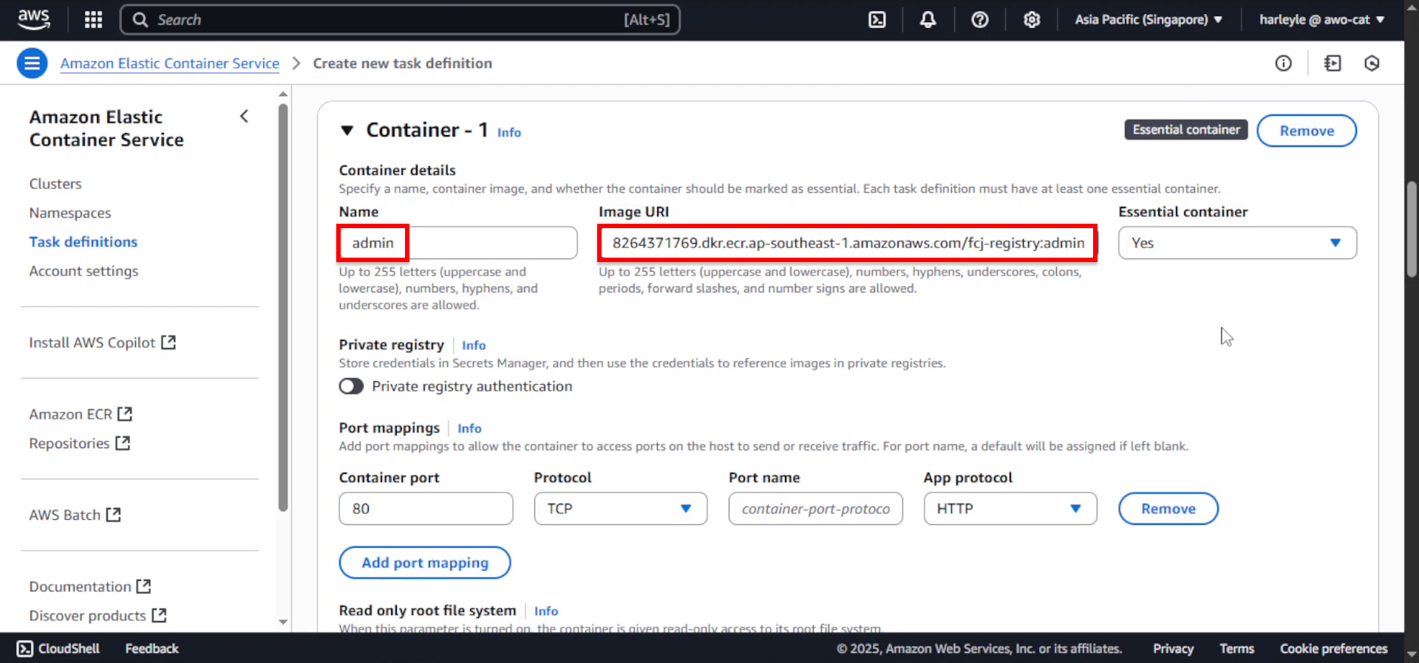Open Info link beside Container - 1
The image size is (1419, 663).
509,132
